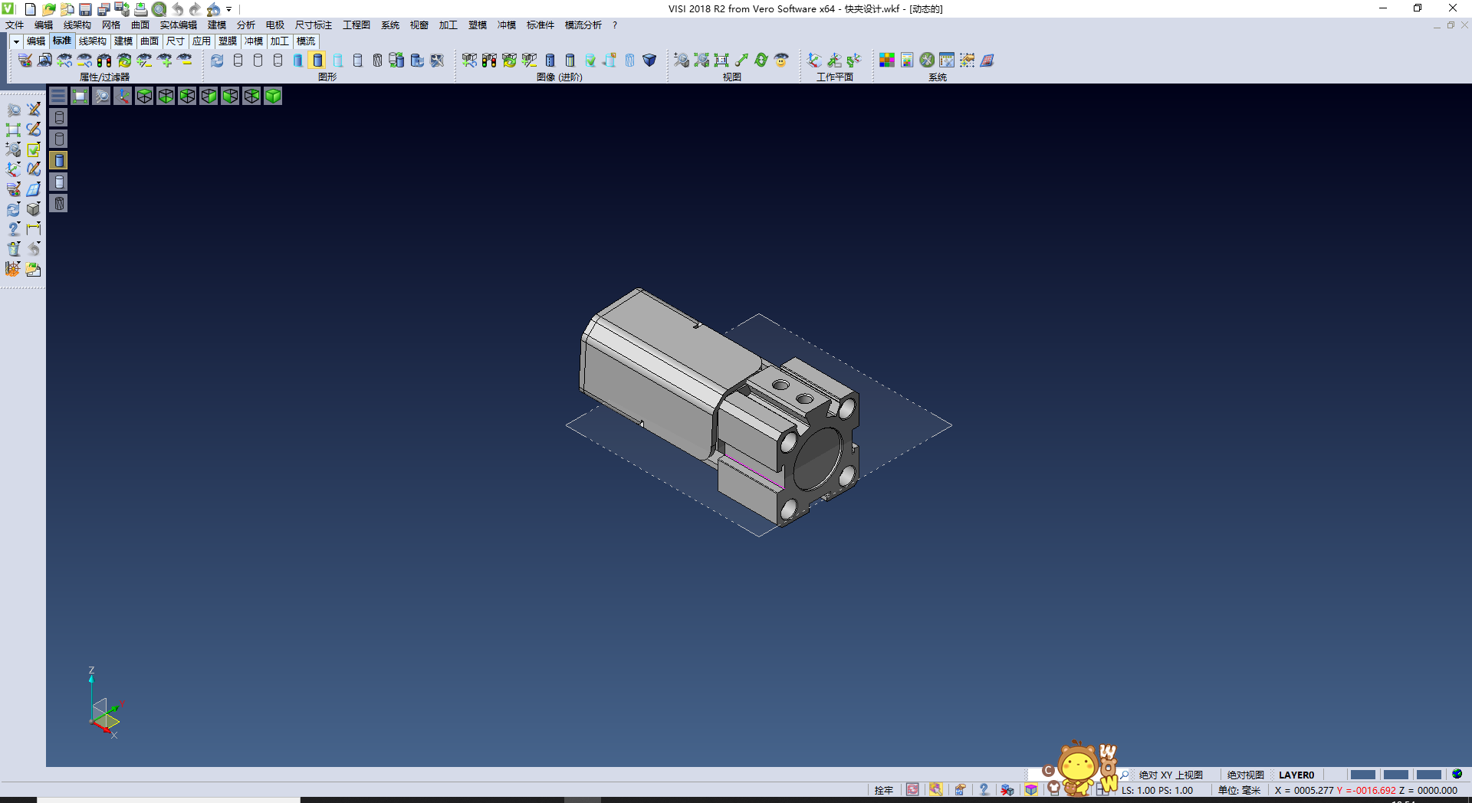
Task: Click the 单位: 毫米 units field
Action: 1239,790
